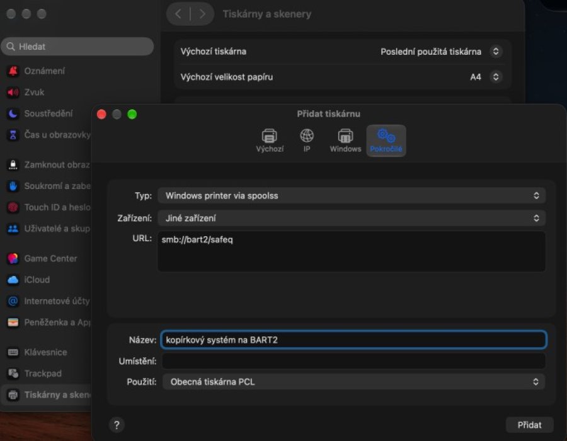Close the Přidat tiskárnu window
This screenshot has width=567, height=441.
point(101,114)
